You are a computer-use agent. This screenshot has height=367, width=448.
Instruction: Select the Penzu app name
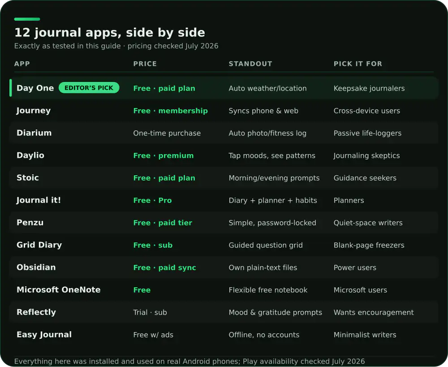(30, 223)
